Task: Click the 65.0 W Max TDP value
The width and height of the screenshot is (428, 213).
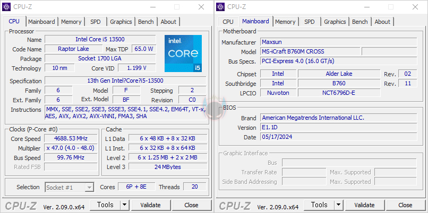Action: [x=144, y=49]
